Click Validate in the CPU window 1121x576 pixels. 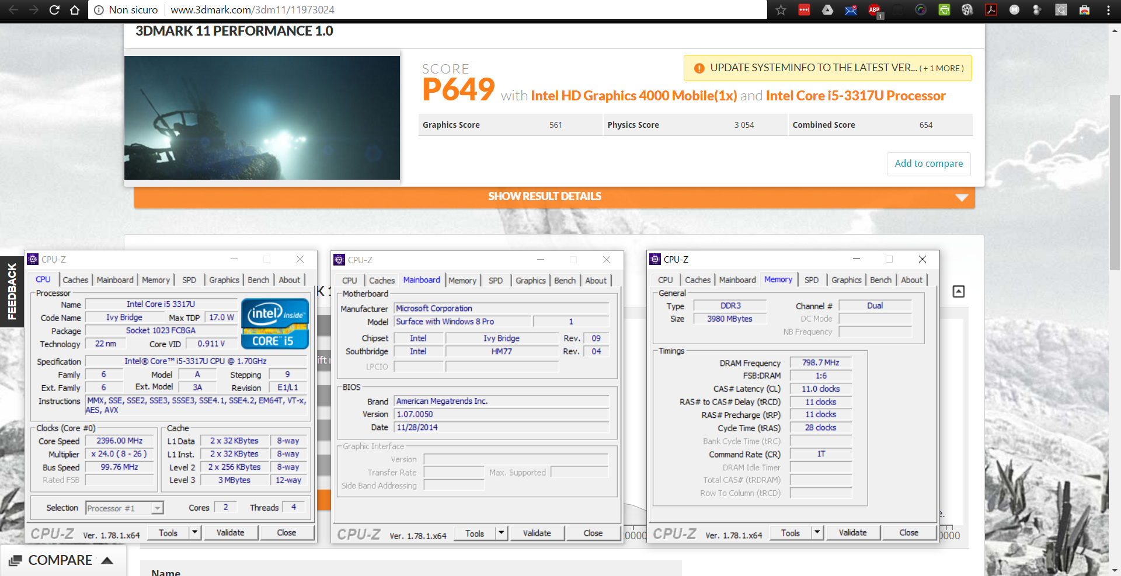(x=231, y=532)
